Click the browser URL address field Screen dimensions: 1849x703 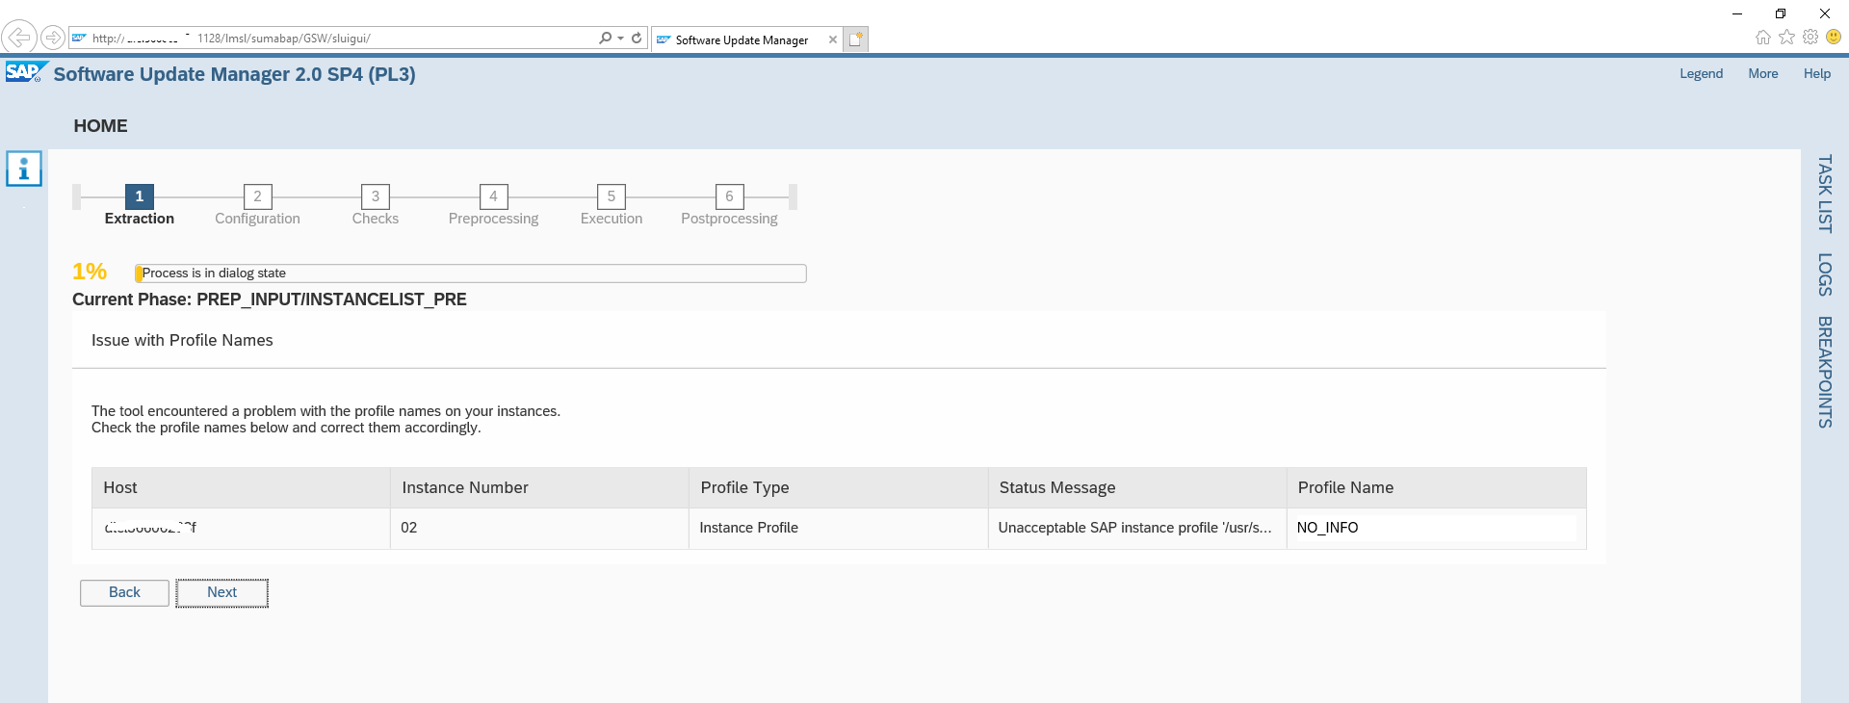[332, 39]
